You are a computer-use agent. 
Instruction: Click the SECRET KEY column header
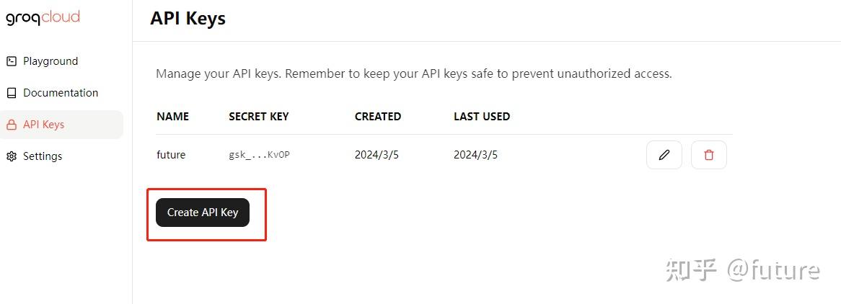tap(258, 117)
